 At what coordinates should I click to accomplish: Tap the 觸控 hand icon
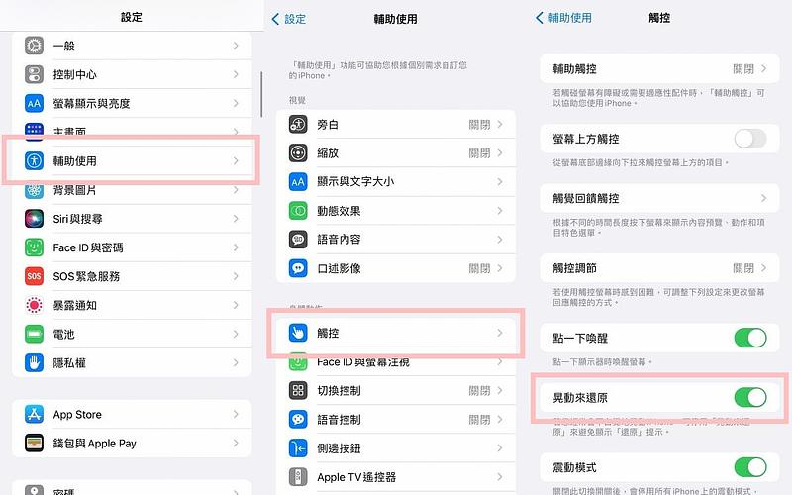point(298,334)
